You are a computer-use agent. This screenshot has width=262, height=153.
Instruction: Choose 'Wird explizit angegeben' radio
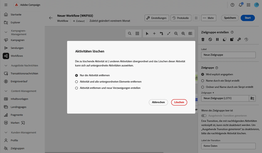coord(203,74)
